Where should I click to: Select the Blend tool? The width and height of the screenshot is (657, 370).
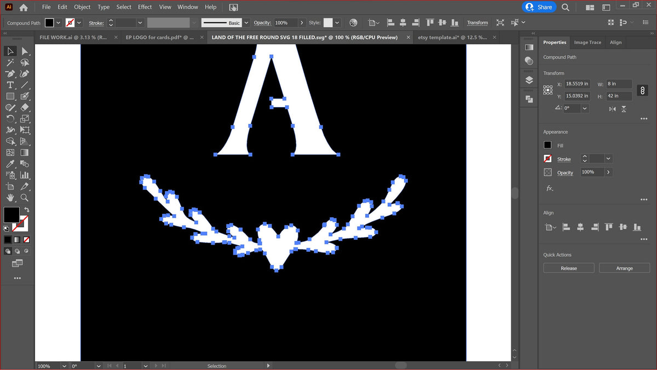25,164
